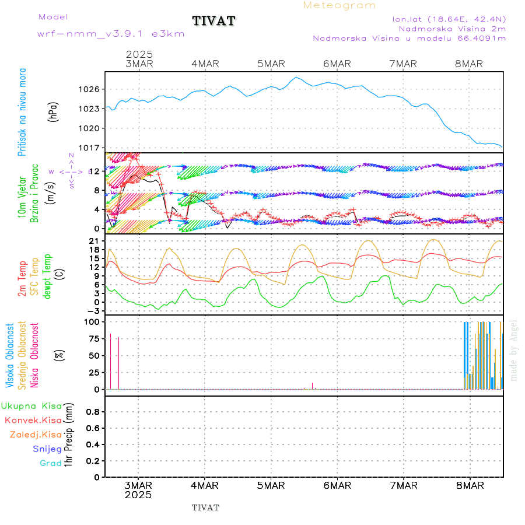Viewport: 525px width, 525px height.
Task: Click the 8MAR date below precipitation chart
Action: point(470,485)
